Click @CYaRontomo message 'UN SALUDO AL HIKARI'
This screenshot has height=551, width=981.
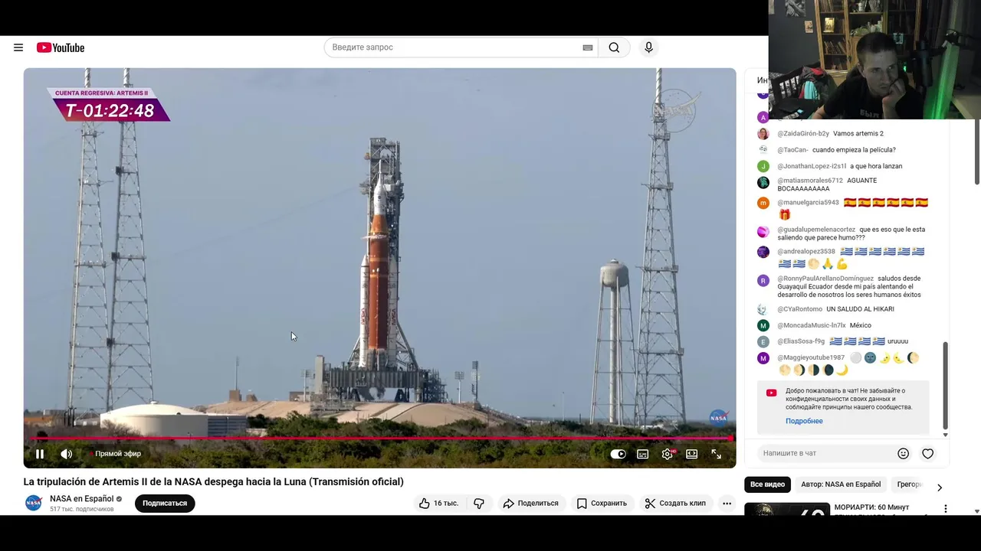(x=860, y=309)
